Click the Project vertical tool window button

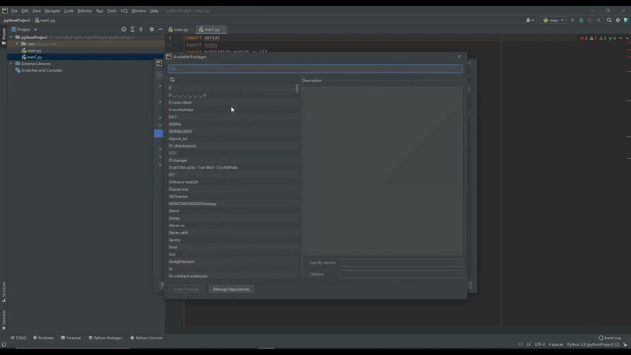click(4, 37)
